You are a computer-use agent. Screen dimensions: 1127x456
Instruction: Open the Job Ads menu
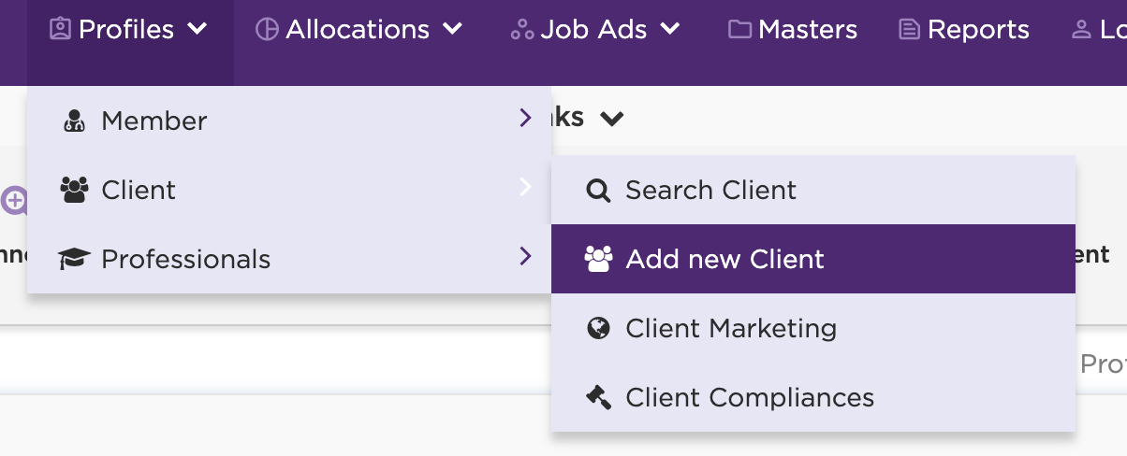pyautogui.click(x=595, y=30)
